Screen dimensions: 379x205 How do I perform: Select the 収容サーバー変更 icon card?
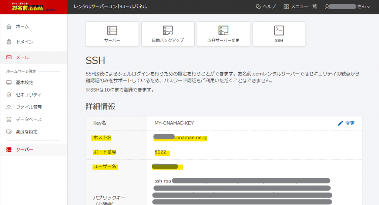[x=223, y=34]
